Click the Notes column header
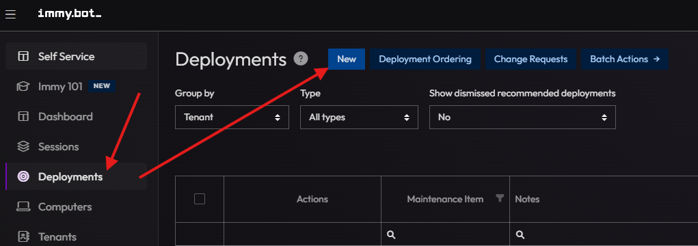 [604, 200]
